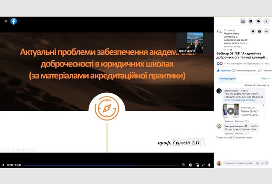Open the notifications bell in top bar
Screen dimensions: 272x184
click(x=259, y=21)
